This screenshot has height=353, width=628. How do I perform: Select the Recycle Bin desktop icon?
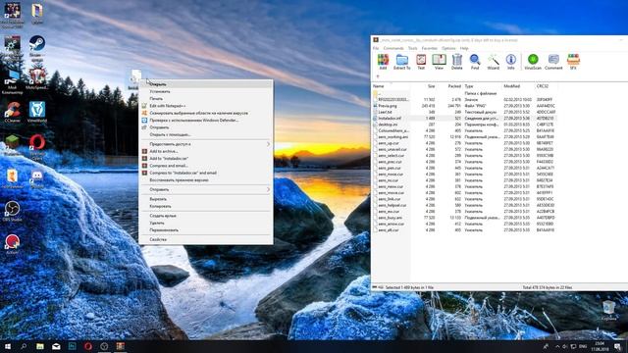click(x=608, y=310)
